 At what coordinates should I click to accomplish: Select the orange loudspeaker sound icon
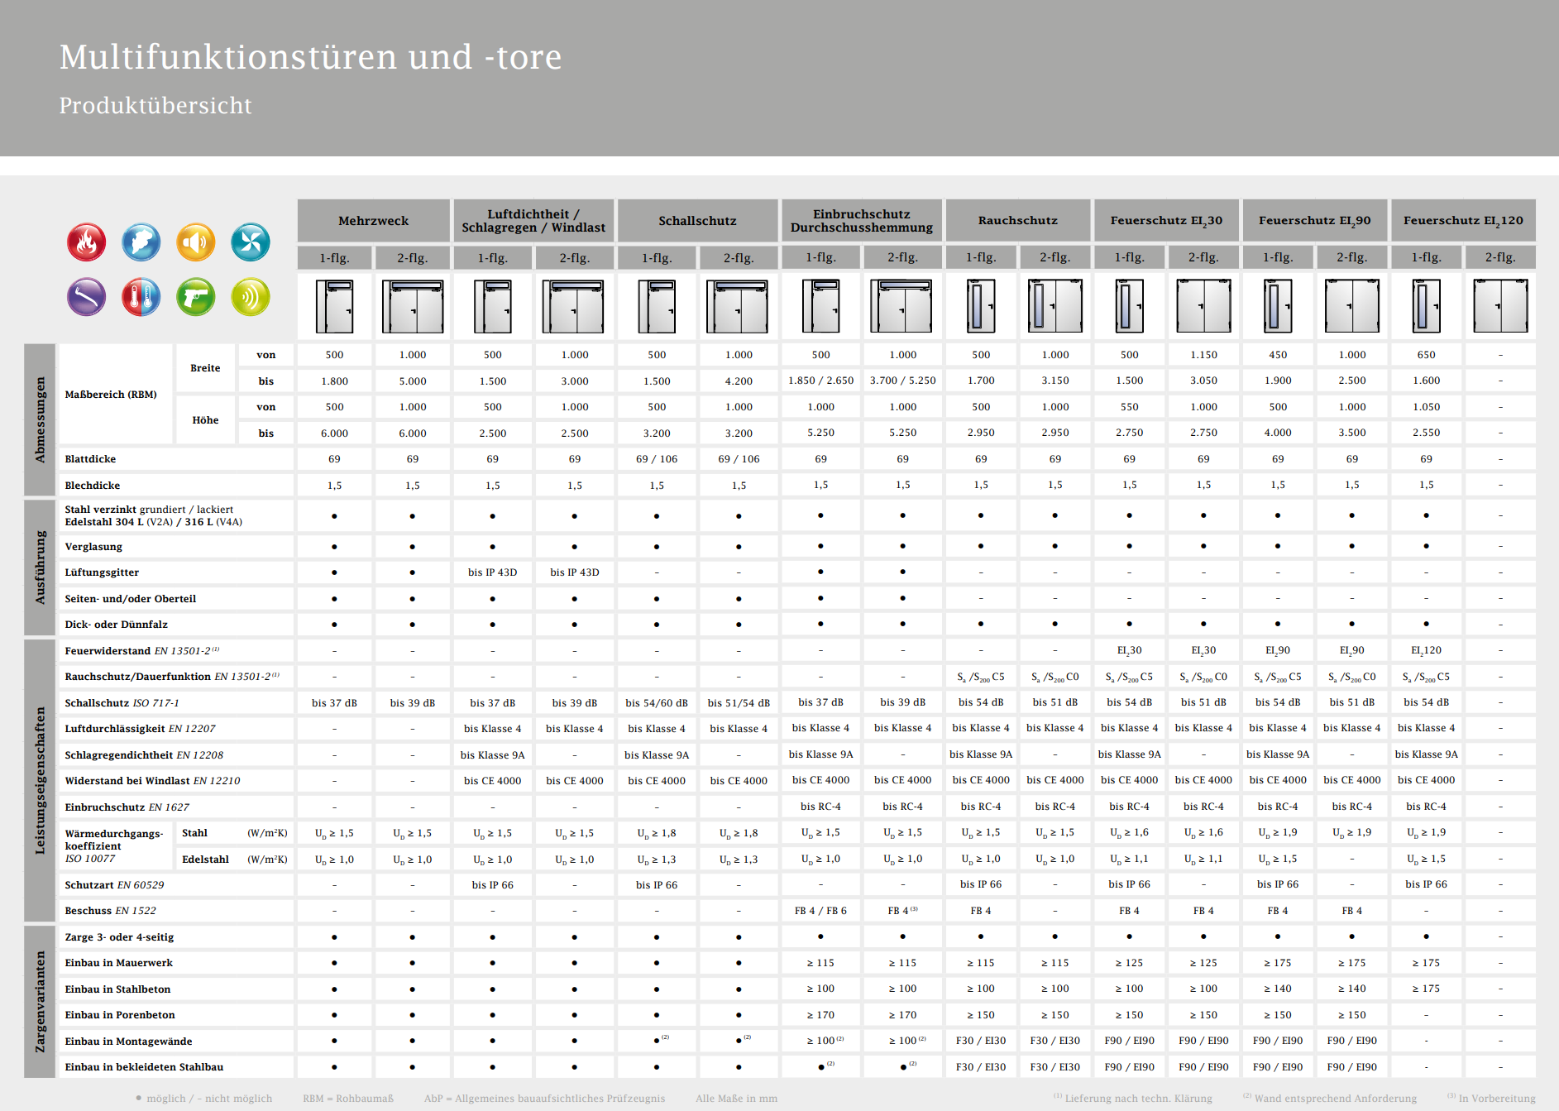(x=196, y=242)
